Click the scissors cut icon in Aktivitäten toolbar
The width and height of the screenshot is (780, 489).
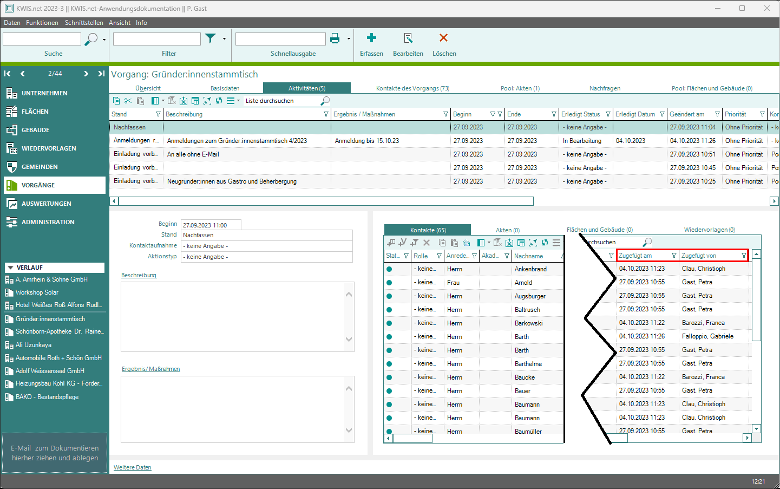128,101
